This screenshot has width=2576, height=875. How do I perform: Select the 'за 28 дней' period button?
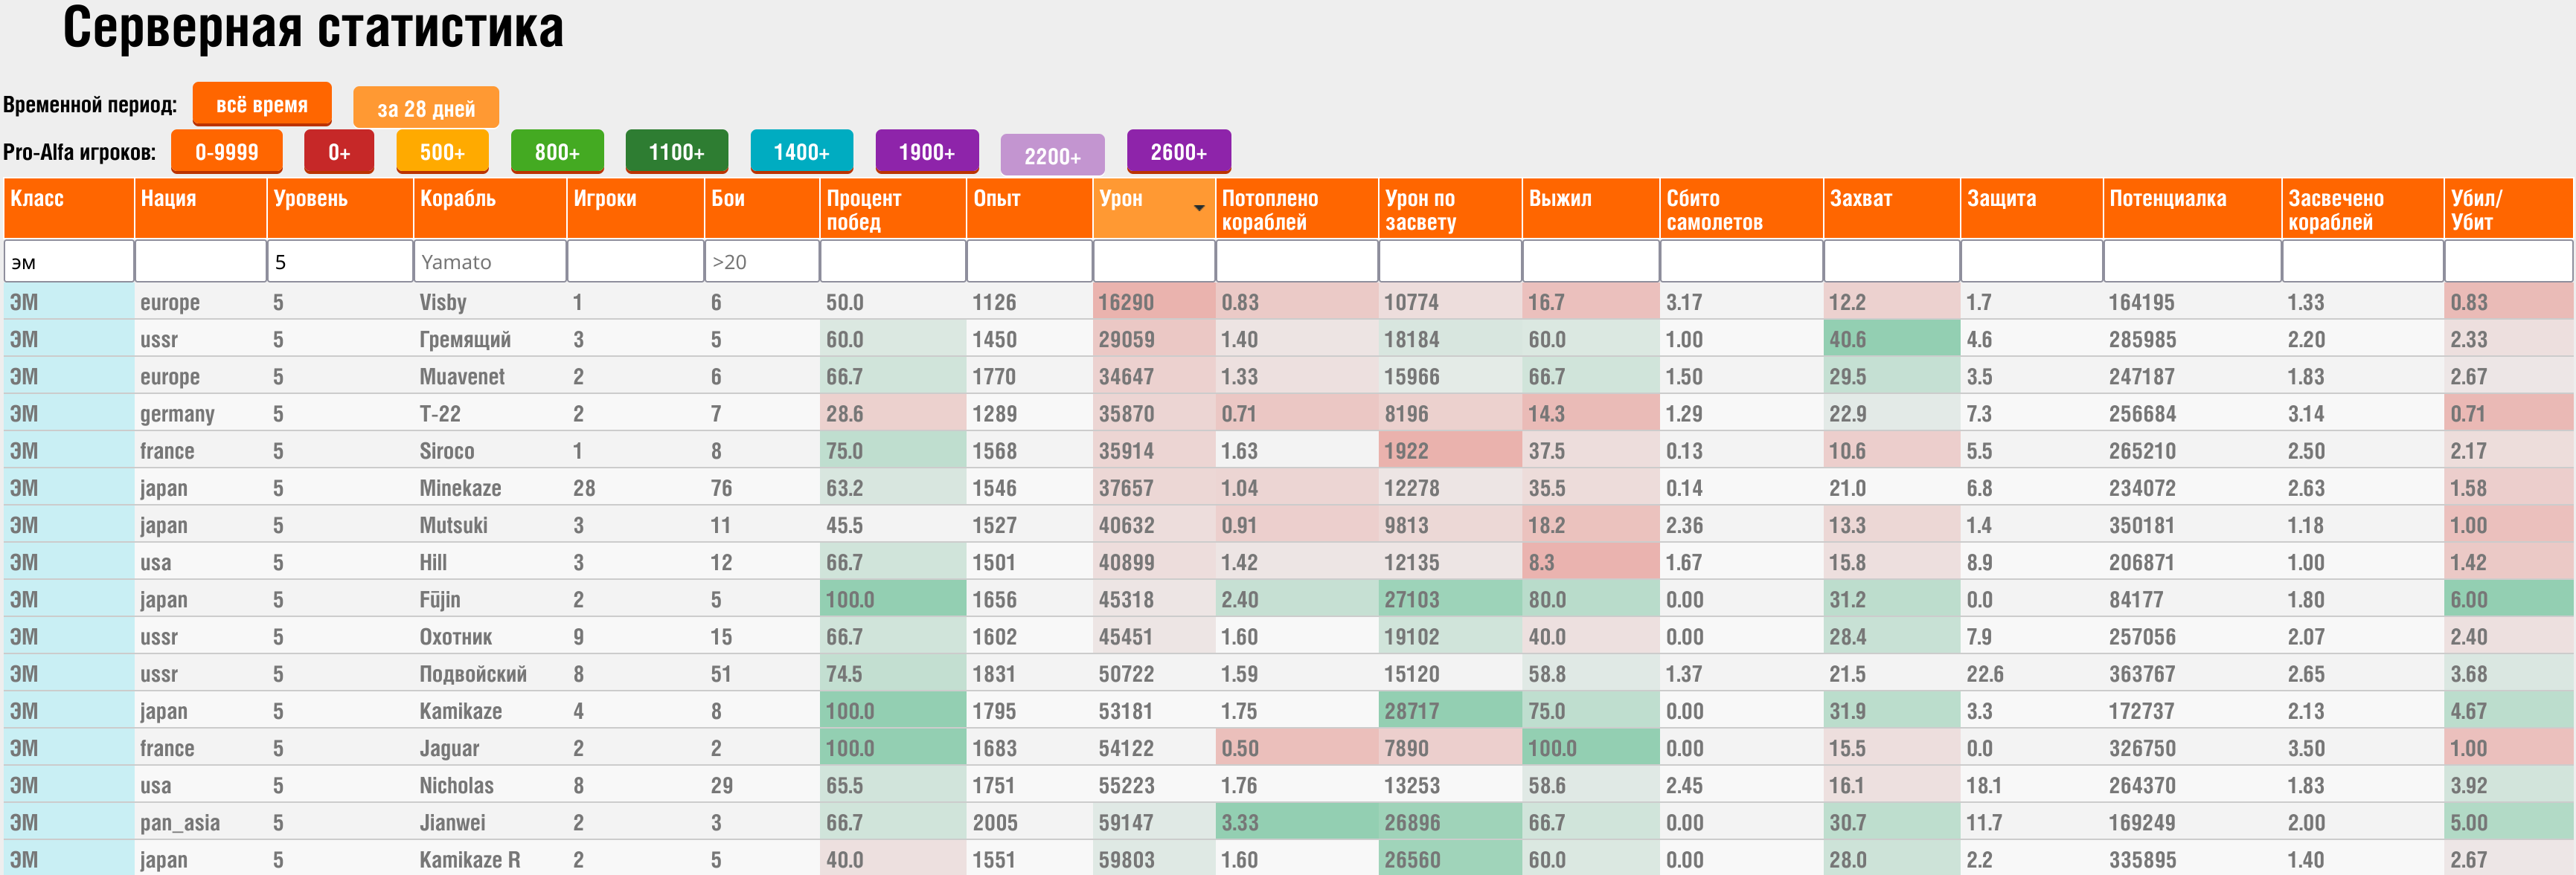click(x=425, y=108)
